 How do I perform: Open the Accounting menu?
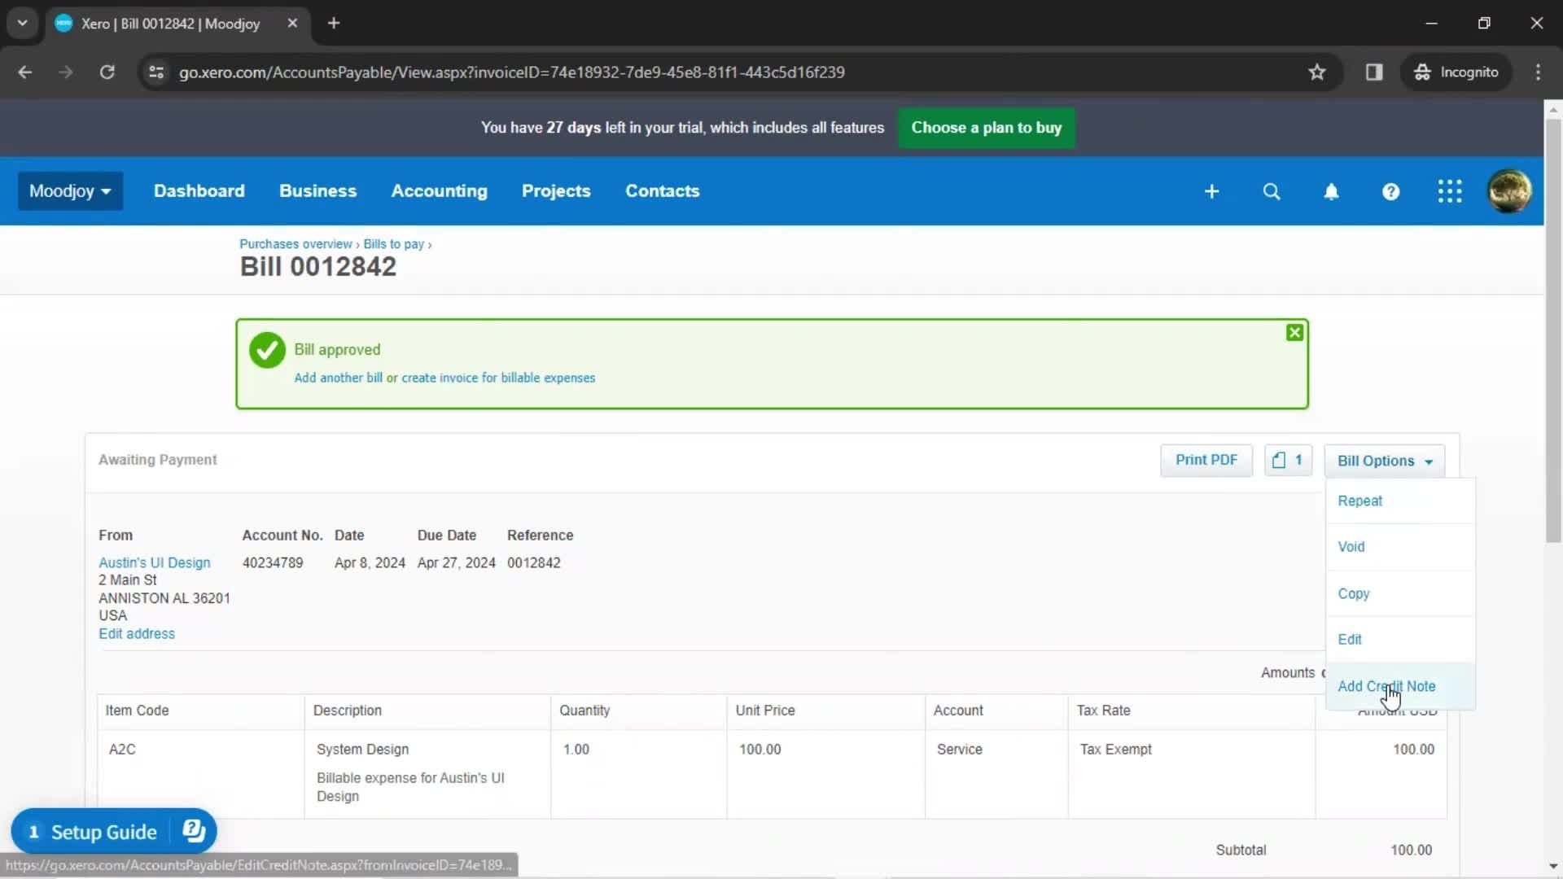[439, 191]
